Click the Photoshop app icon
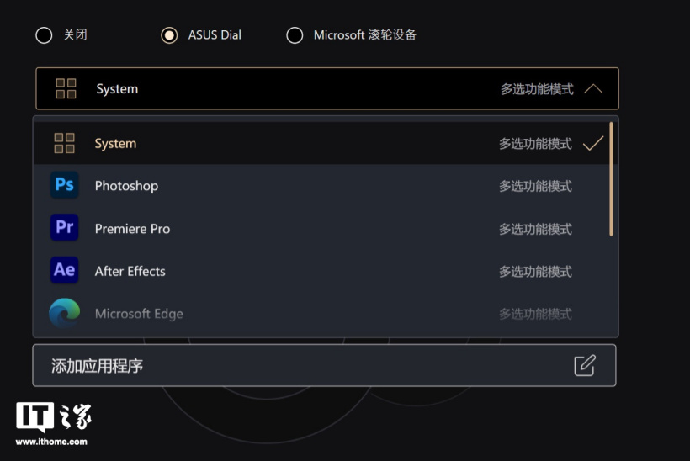Image resolution: width=690 pixels, height=461 pixels. coord(64,185)
